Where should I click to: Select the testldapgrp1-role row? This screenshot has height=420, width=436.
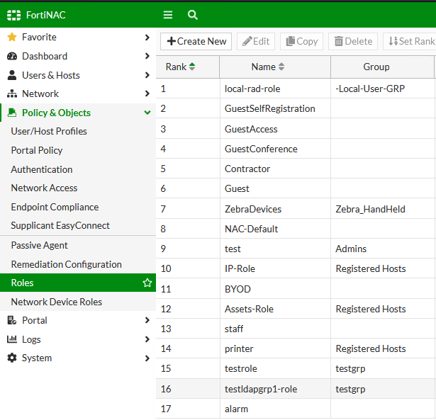[x=296, y=389]
